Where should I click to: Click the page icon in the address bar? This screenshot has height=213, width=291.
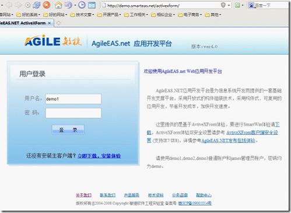coord(104,5)
